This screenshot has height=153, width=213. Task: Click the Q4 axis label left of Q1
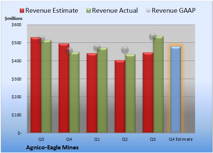click(69, 139)
